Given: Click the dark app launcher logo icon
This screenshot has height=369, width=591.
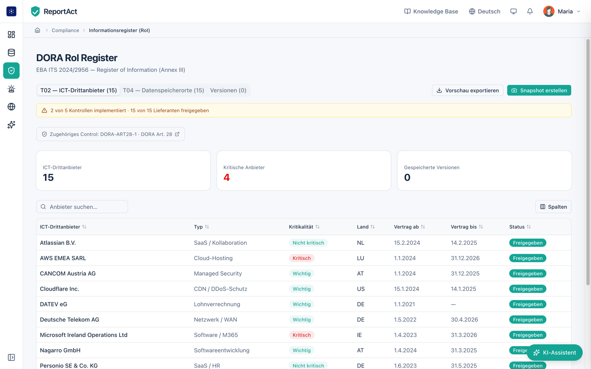Looking at the screenshot, I should [11, 11].
